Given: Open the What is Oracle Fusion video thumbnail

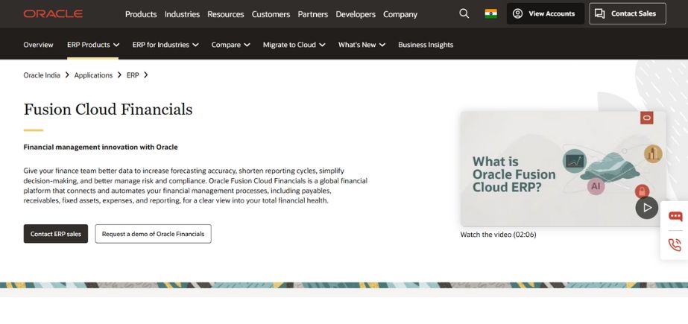Looking at the screenshot, I should [x=563, y=168].
